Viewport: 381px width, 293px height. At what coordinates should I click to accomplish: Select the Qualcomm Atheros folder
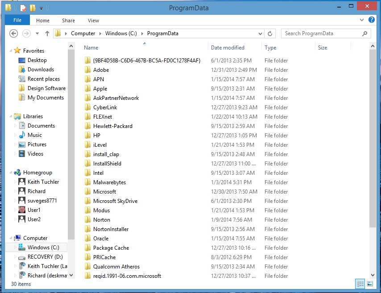tap(116, 267)
